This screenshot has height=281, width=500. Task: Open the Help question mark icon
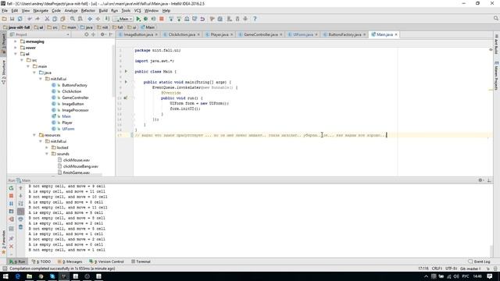[x=255, y=19]
